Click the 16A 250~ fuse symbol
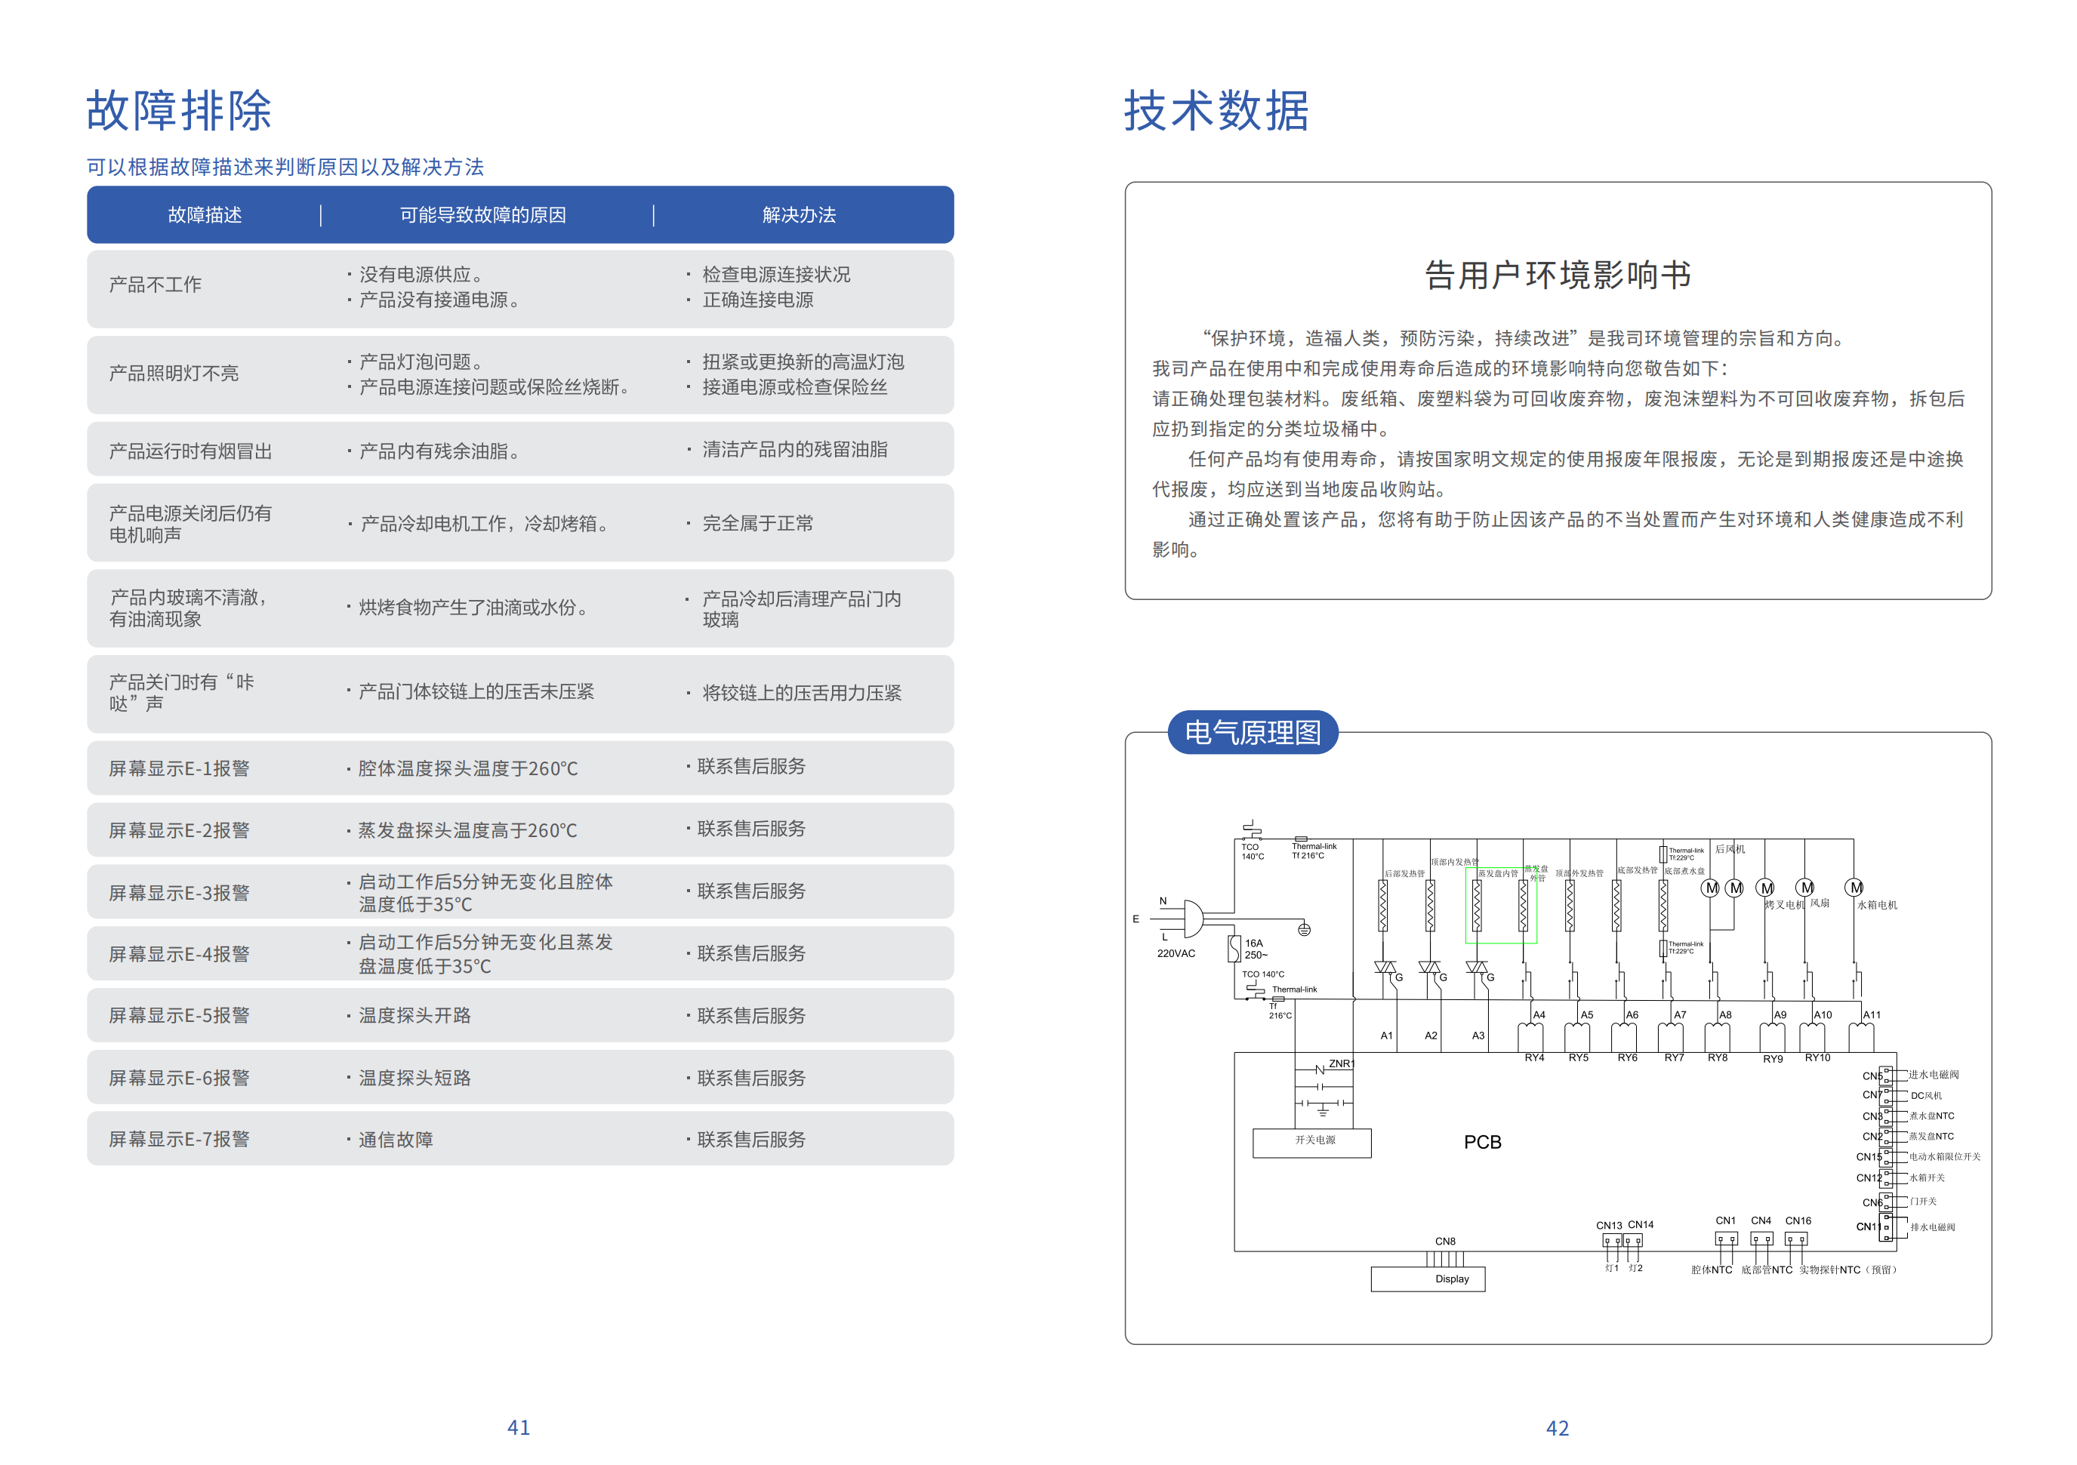This screenshot has width=2077, height=1465. coord(1234,948)
